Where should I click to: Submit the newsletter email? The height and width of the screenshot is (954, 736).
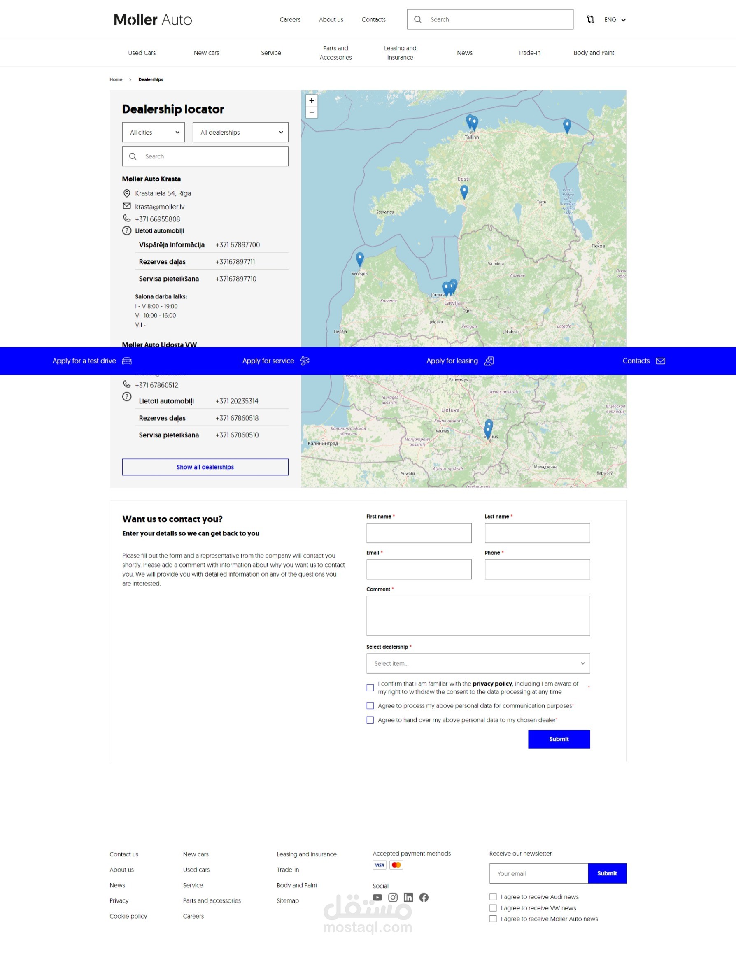coord(607,874)
